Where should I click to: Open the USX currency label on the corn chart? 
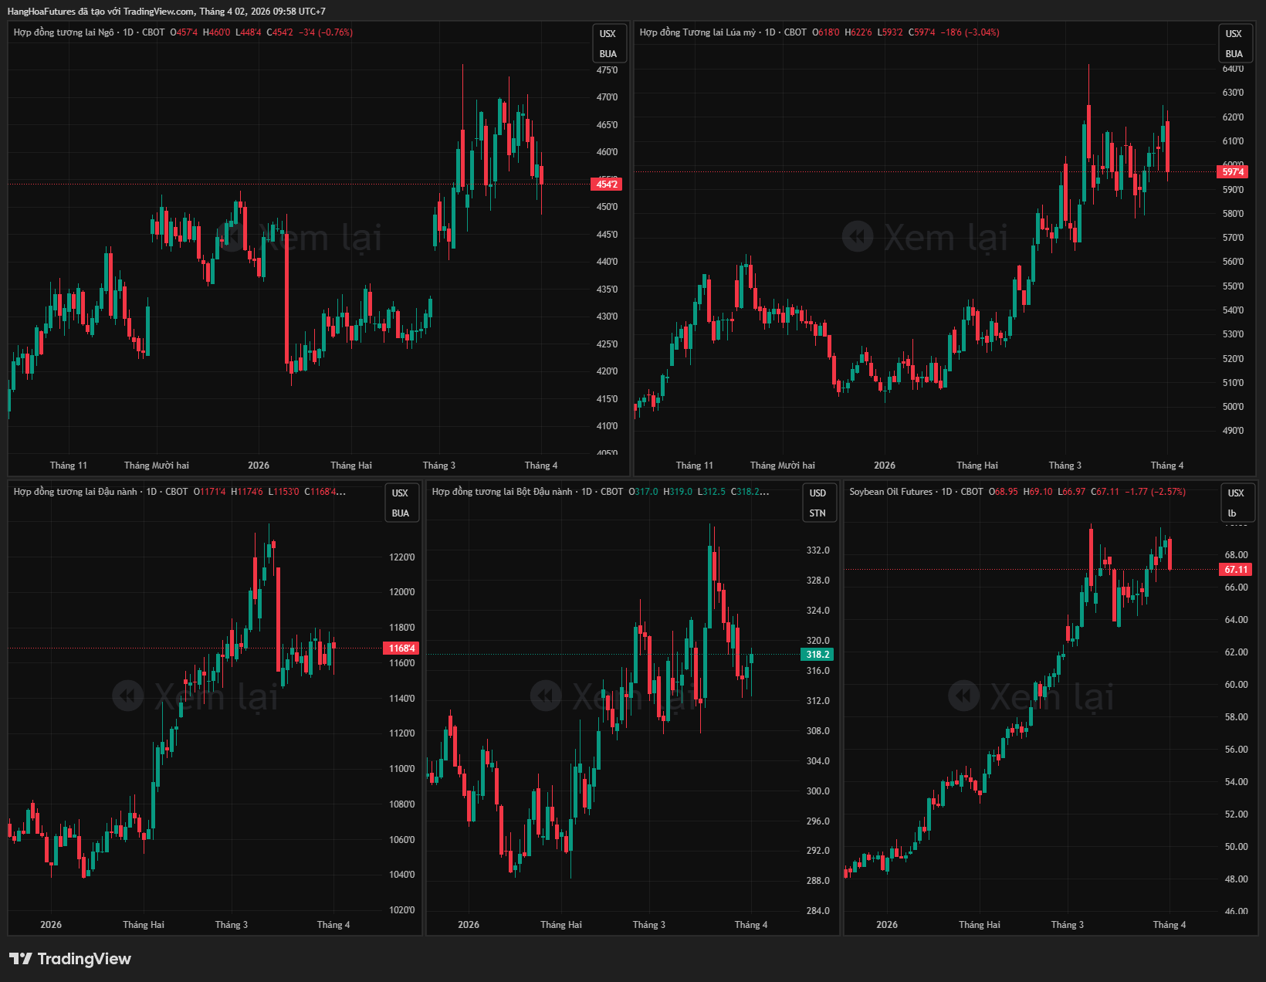tap(608, 34)
